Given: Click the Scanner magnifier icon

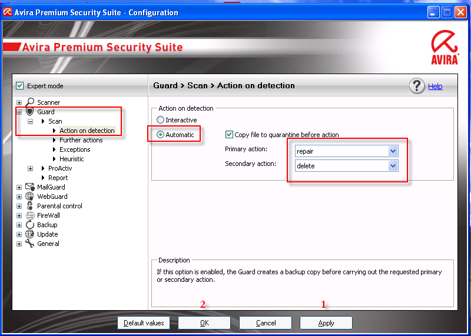Looking at the screenshot, I should click(30, 102).
